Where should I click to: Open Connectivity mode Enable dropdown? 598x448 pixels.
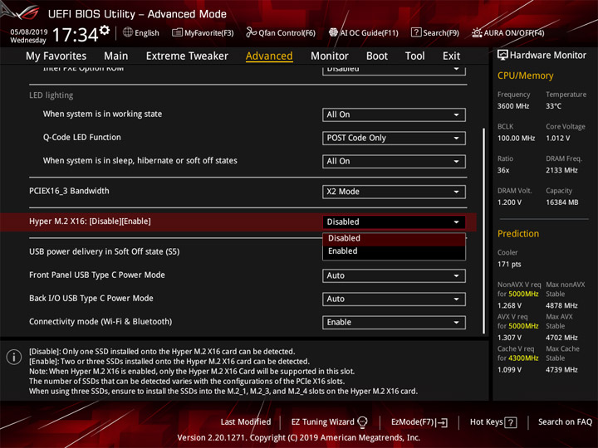(x=394, y=322)
